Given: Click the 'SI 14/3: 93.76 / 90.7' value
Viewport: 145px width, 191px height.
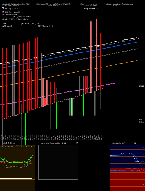Looking at the screenshot, I should [22, 17].
